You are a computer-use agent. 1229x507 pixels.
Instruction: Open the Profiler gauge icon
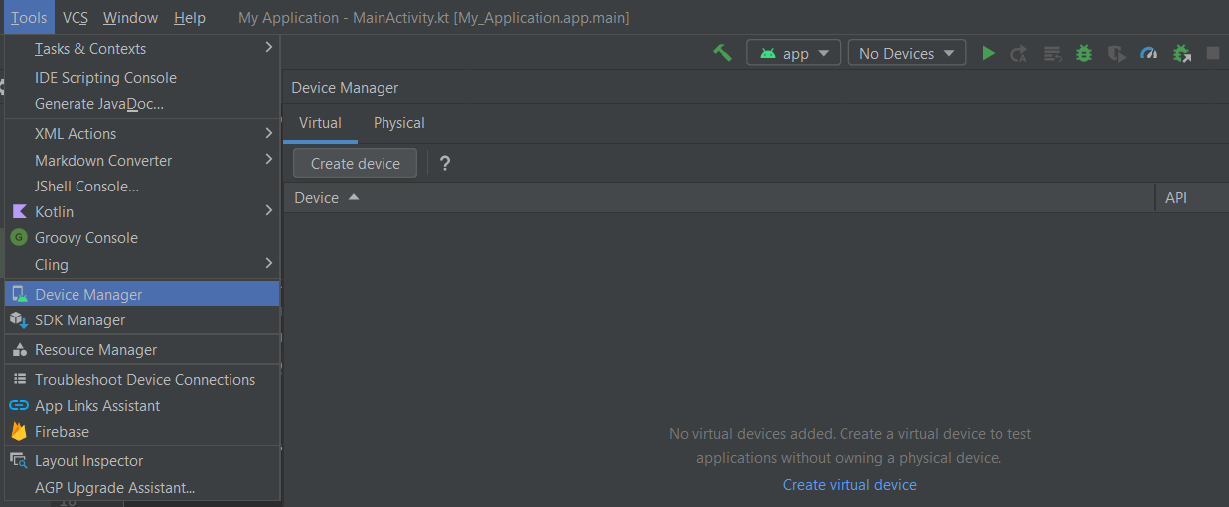tap(1149, 53)
